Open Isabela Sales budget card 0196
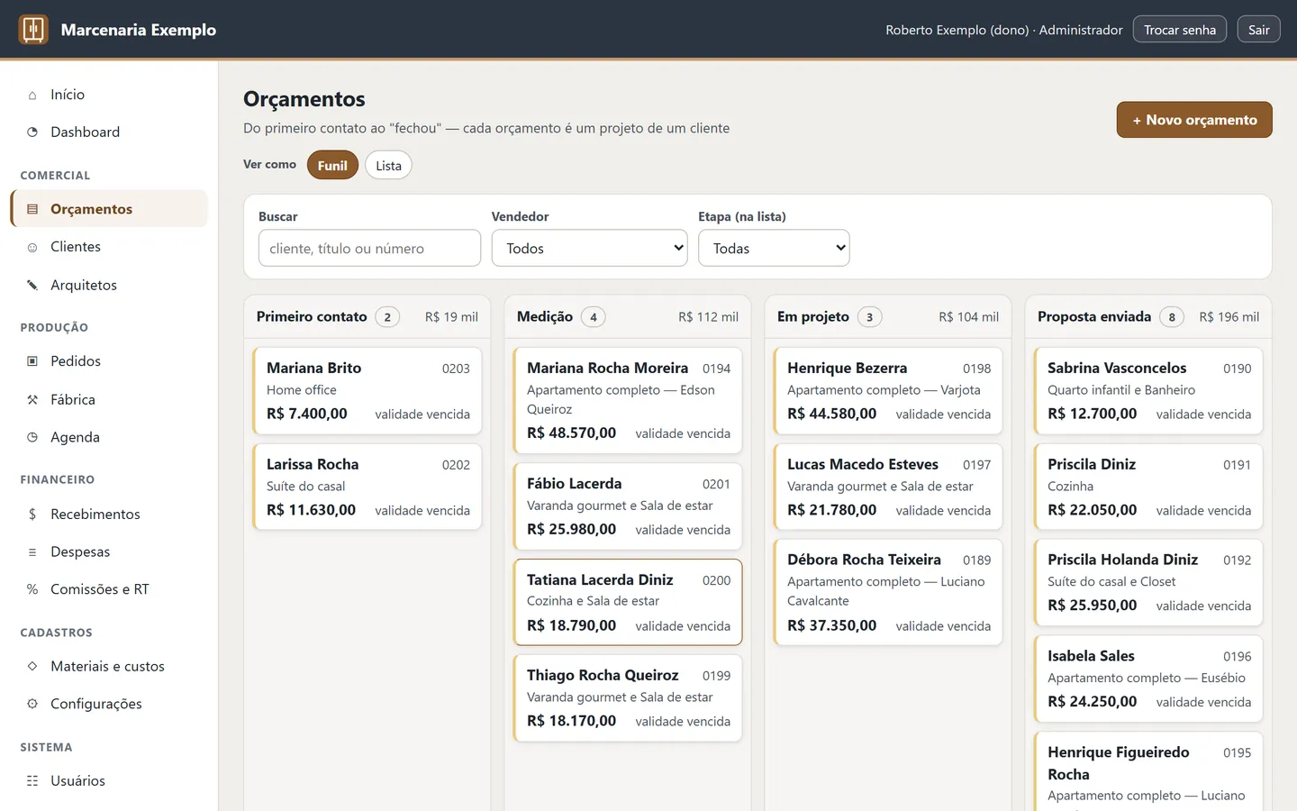The width and height of the screenshot is (1297, 811). (x=1148, y=679)
